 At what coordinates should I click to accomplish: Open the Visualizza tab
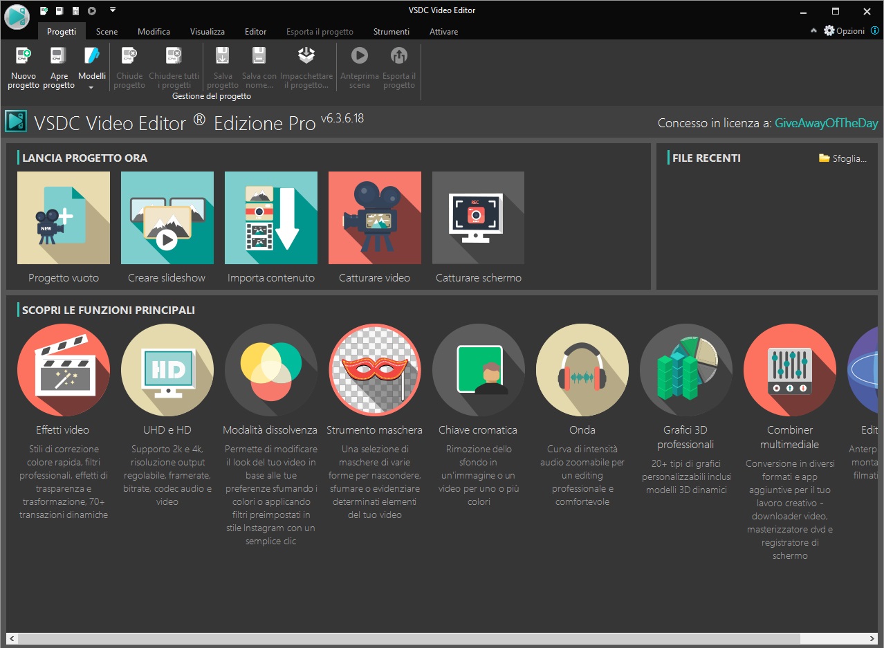click(x=208, y=31)
